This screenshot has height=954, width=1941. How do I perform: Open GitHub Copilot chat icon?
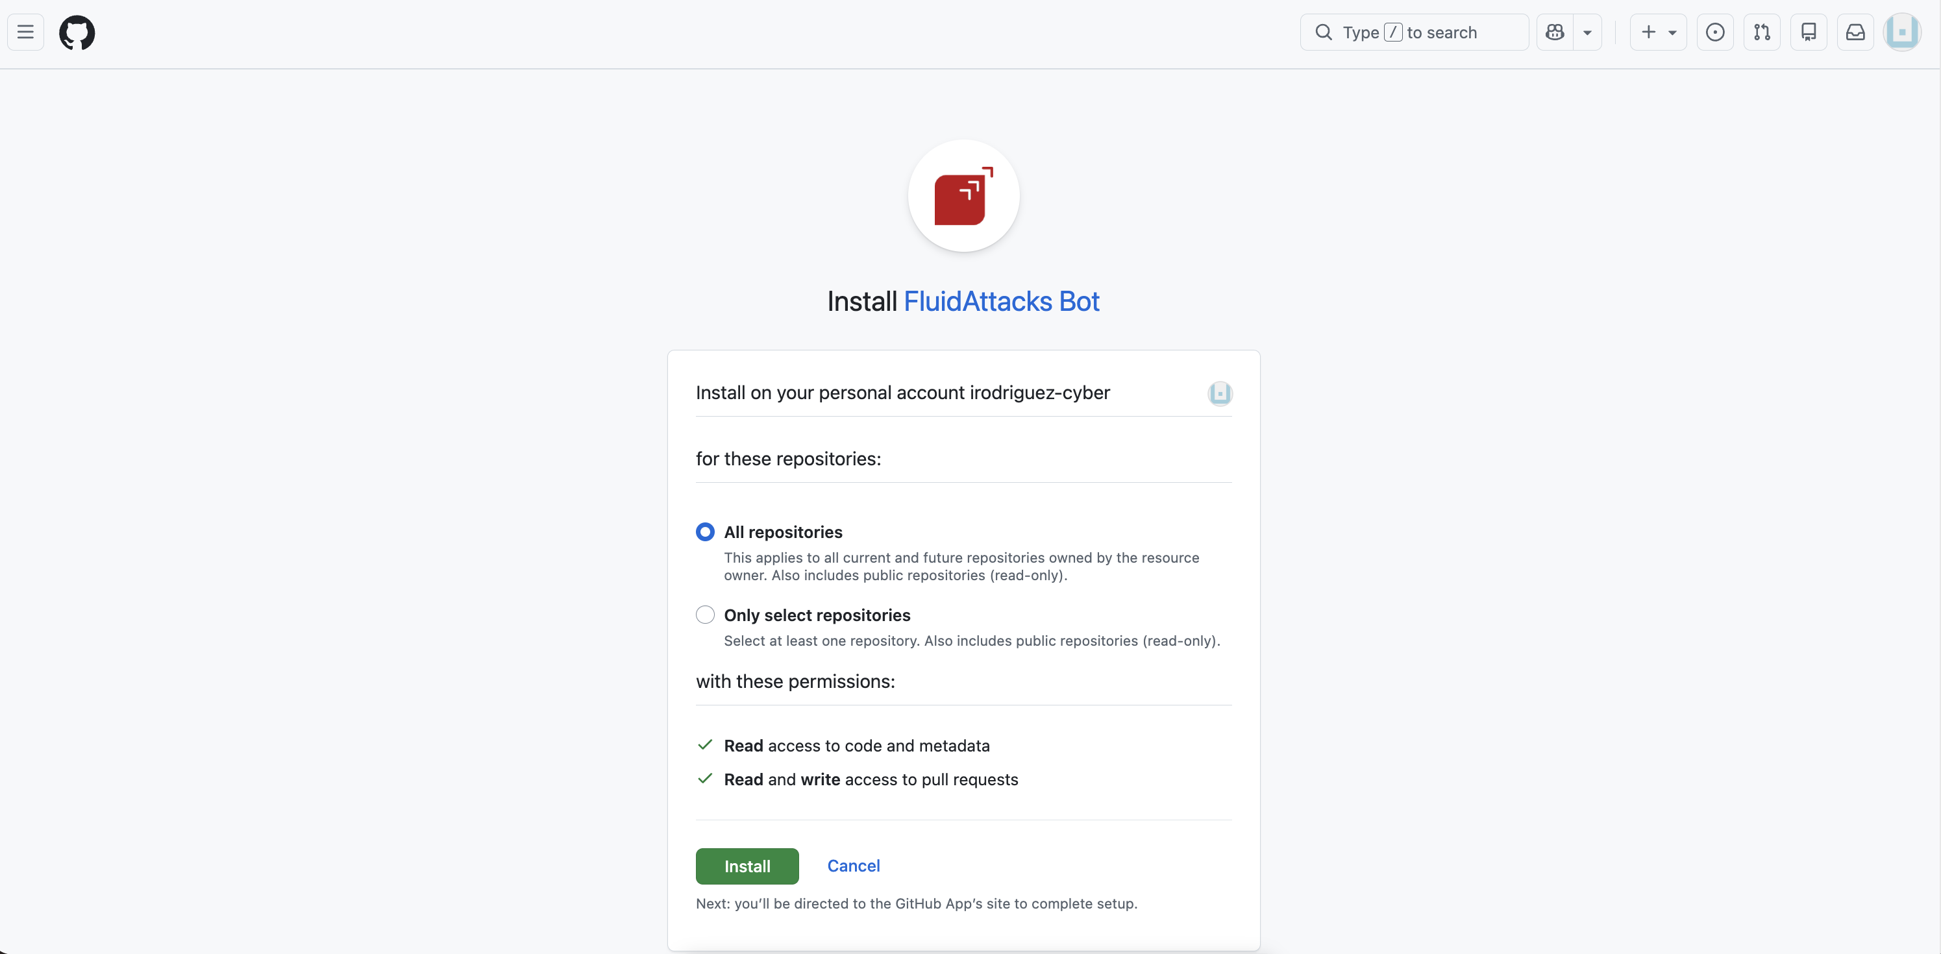[1555, 32]
